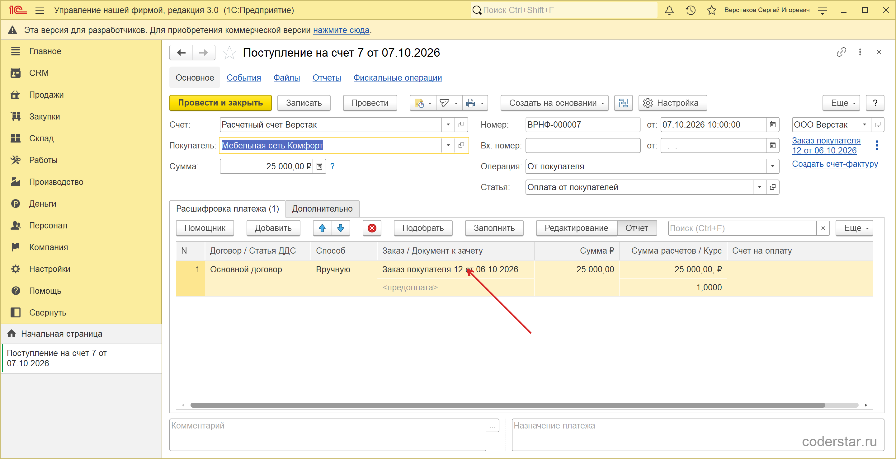Switch to the События tab
Viewport: 896px width, 459px height.
[x=244, y=77]
